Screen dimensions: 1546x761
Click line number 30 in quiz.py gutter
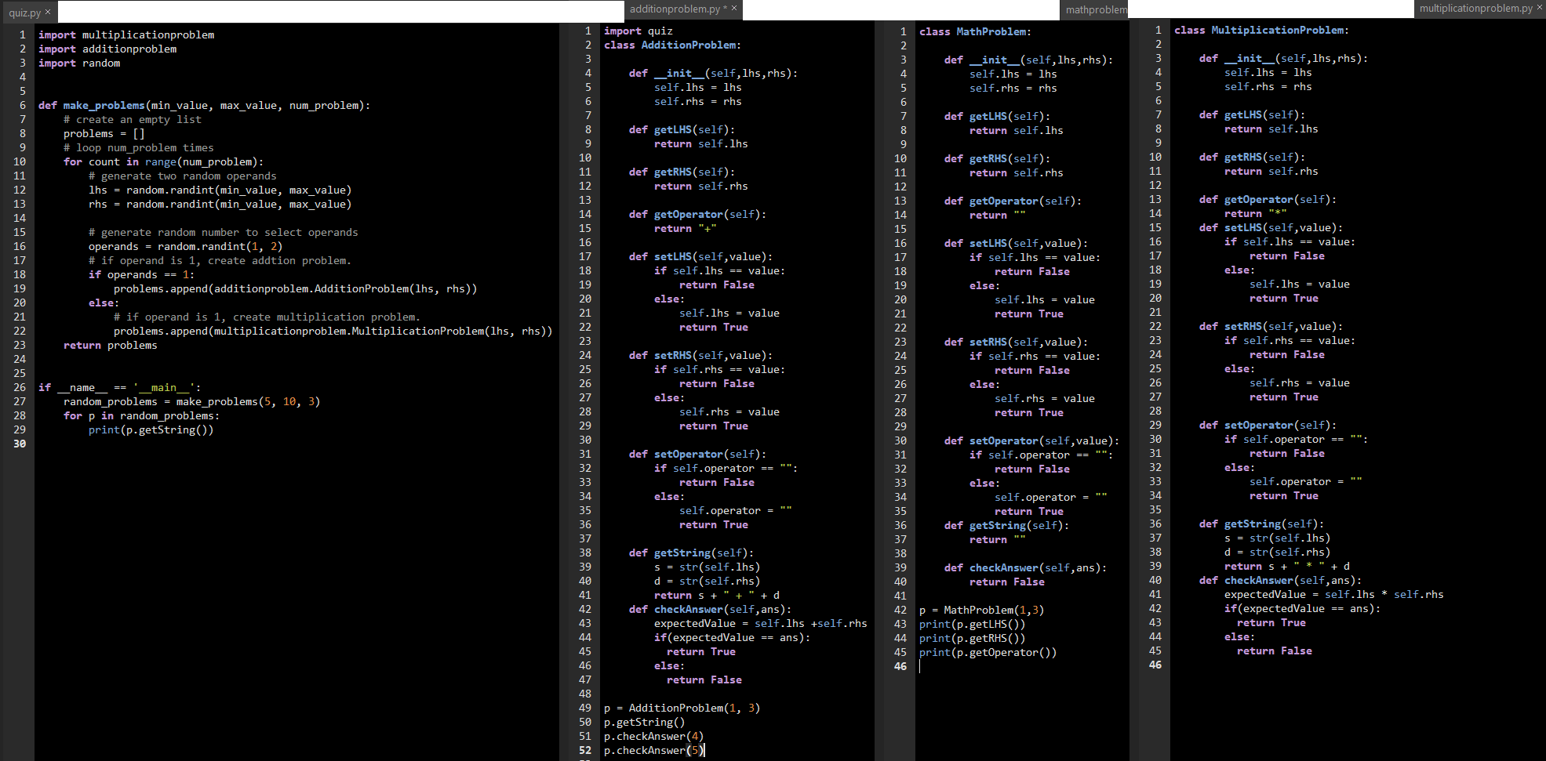pos(20,444)
